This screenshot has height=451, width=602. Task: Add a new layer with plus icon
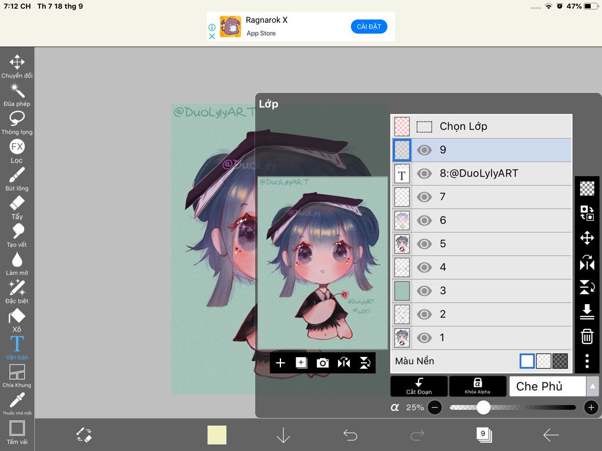point(280,363)
